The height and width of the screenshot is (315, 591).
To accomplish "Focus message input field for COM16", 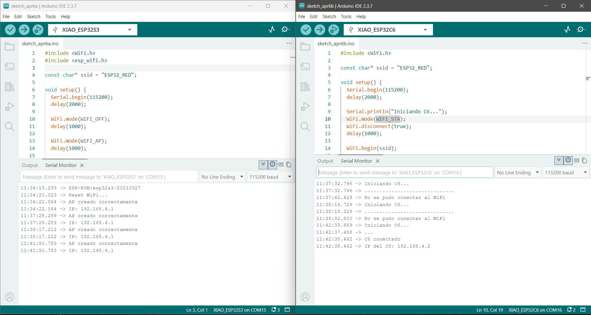I will [x=405, y=172].
